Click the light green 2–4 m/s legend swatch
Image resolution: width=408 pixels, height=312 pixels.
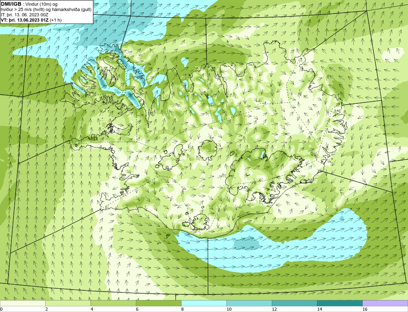(x=68, y=303)
